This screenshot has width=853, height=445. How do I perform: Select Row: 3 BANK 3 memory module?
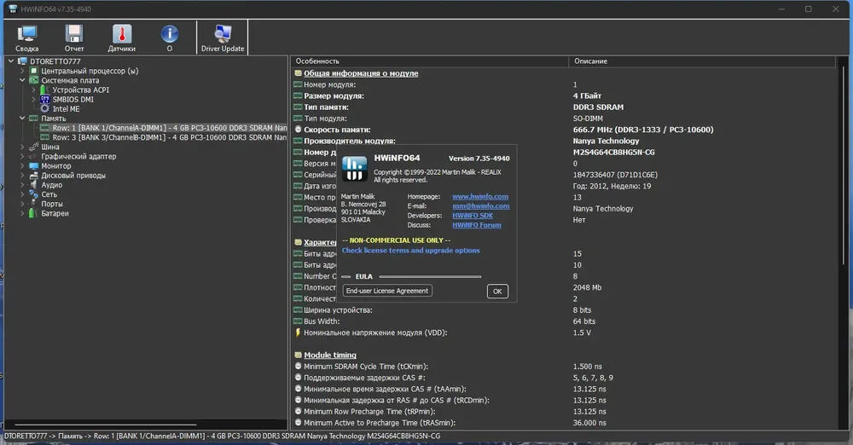169,137
